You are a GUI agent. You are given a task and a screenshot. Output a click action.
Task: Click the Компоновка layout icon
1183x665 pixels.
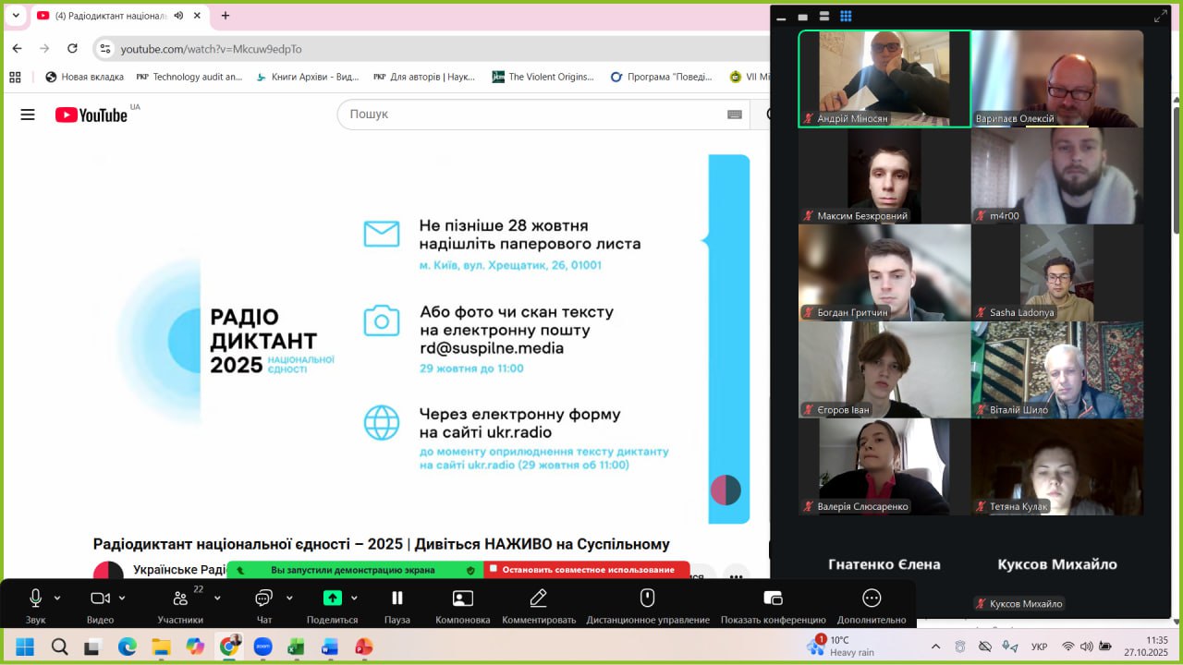(x=462, y=598)
